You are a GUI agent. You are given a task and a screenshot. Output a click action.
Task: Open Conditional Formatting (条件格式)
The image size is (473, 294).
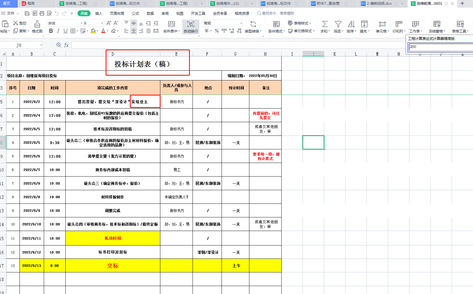pos(276,27)
